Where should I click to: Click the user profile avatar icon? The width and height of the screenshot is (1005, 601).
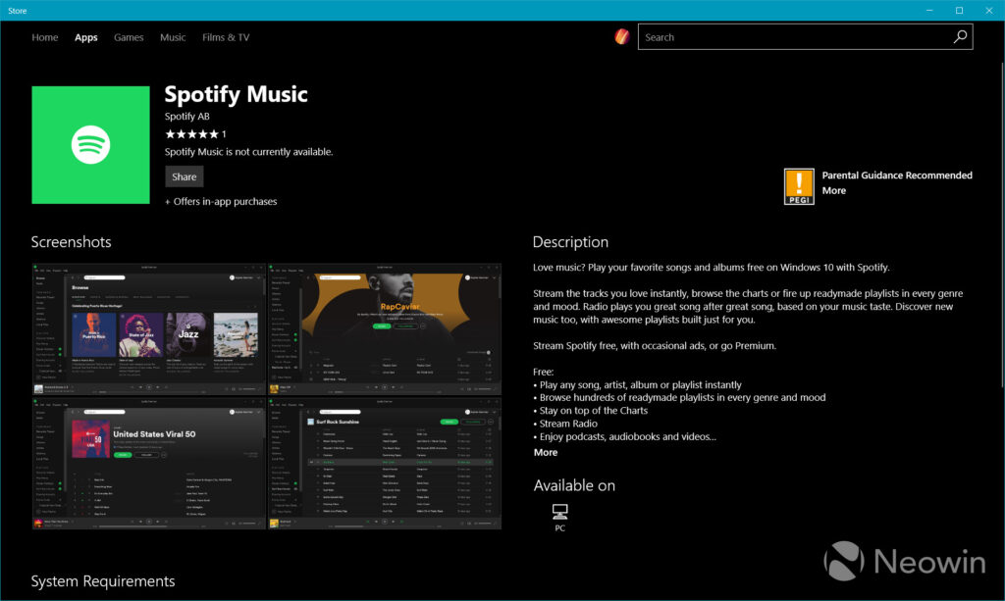tap(622, 37)
